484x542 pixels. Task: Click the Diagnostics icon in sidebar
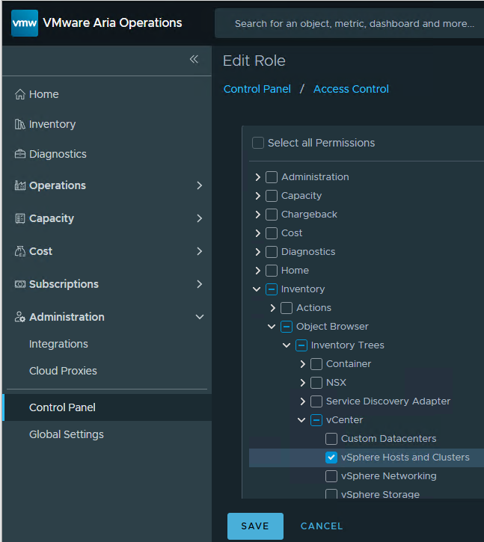pyautogui.click(x=20, y=154)
